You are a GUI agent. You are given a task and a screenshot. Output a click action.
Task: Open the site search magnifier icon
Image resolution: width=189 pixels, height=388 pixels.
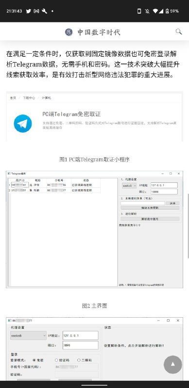click(179, 32)
